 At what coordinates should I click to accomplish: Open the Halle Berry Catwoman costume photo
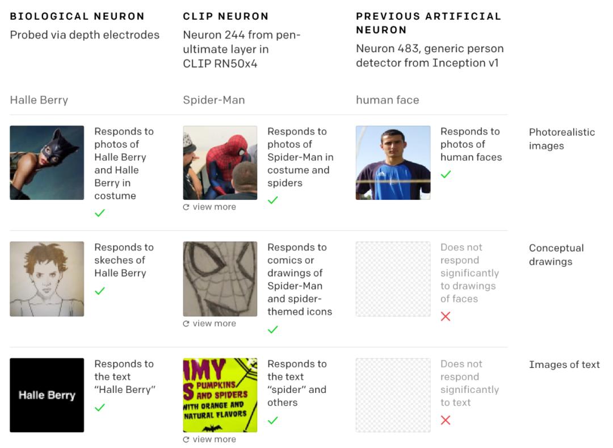click(47, 162)
